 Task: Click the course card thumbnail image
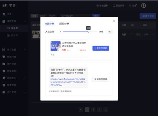coord(56,46)
